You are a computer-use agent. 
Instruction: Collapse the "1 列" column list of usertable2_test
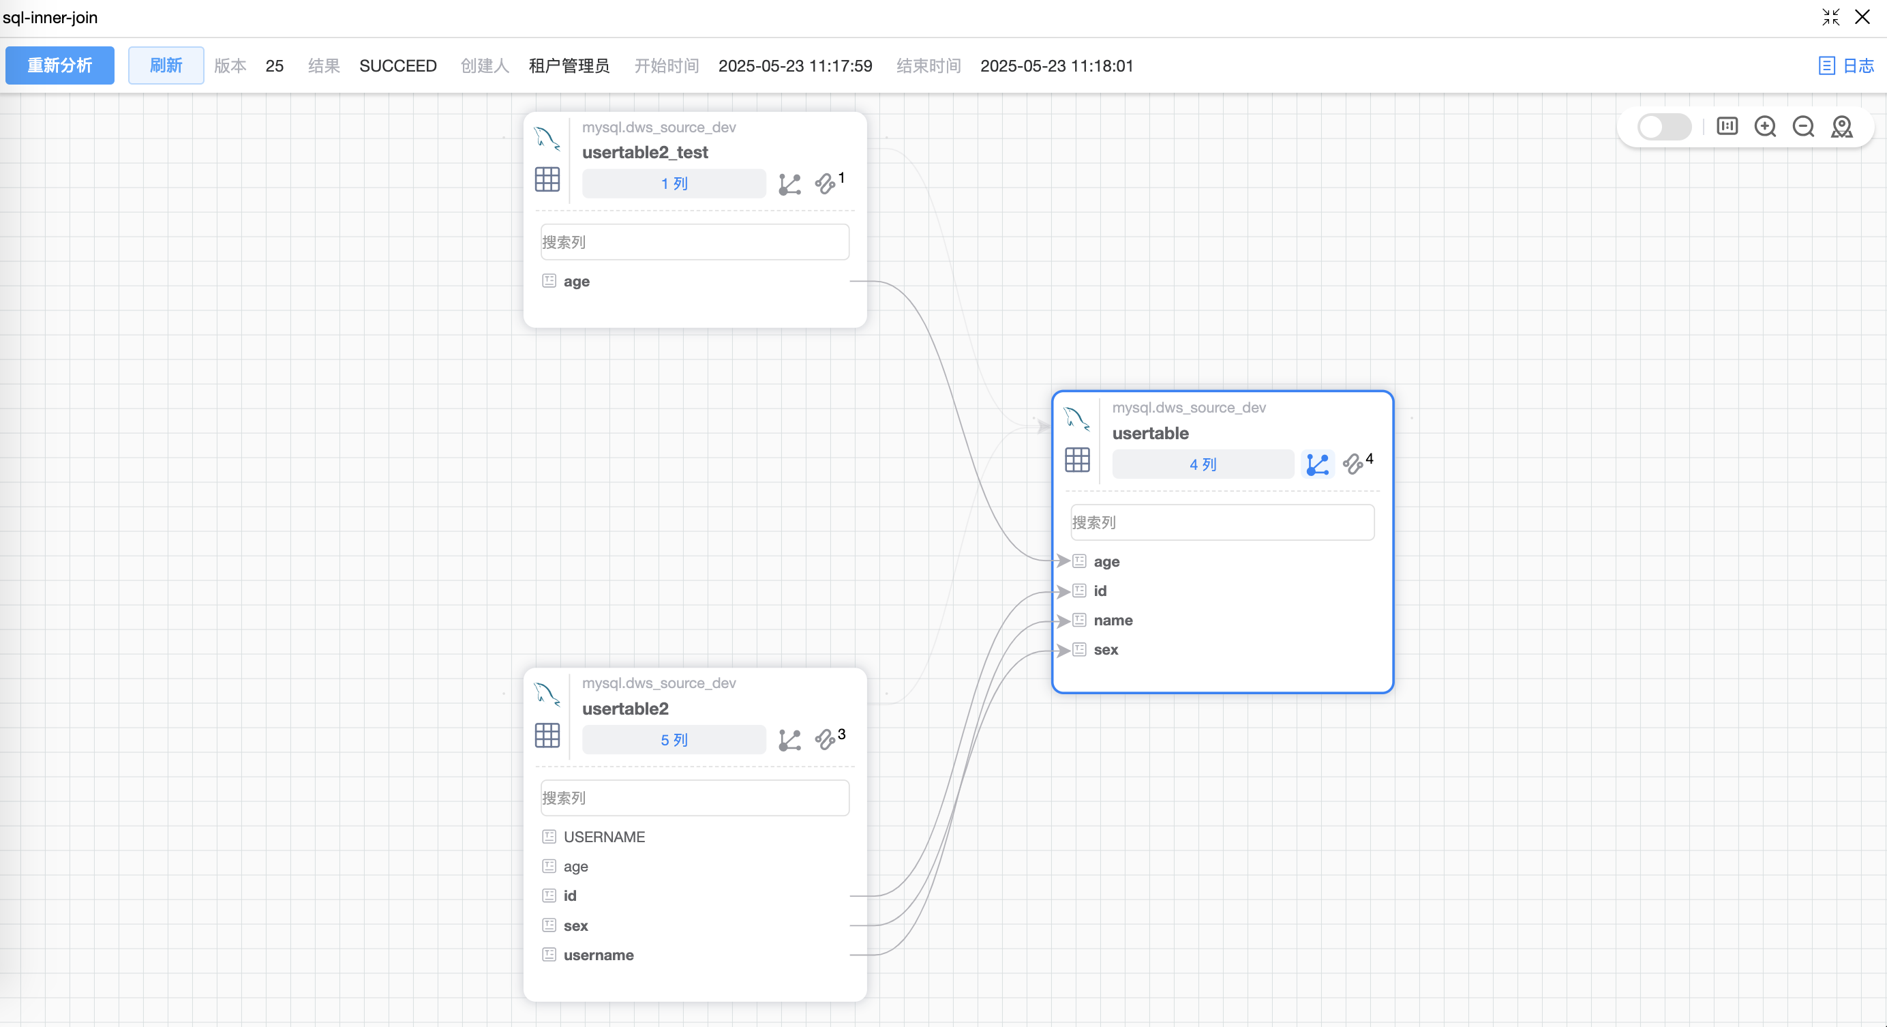point(673,184)
